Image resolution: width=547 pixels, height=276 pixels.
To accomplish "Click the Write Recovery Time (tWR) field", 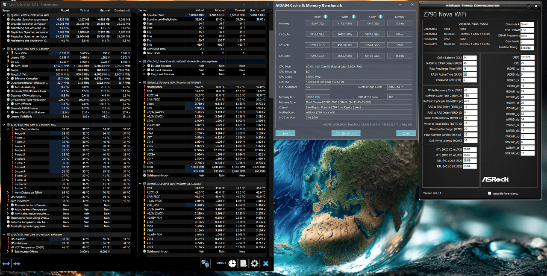I will 470,90.
